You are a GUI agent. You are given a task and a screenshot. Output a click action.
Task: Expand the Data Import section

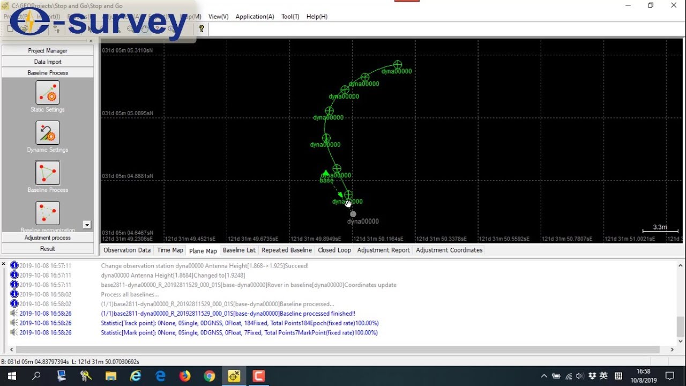[48, 62]
